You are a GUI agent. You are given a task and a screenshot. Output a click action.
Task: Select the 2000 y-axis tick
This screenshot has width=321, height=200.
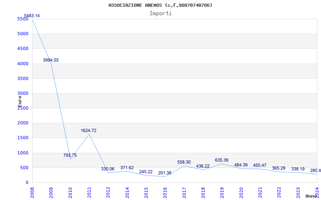coord(23,123)
